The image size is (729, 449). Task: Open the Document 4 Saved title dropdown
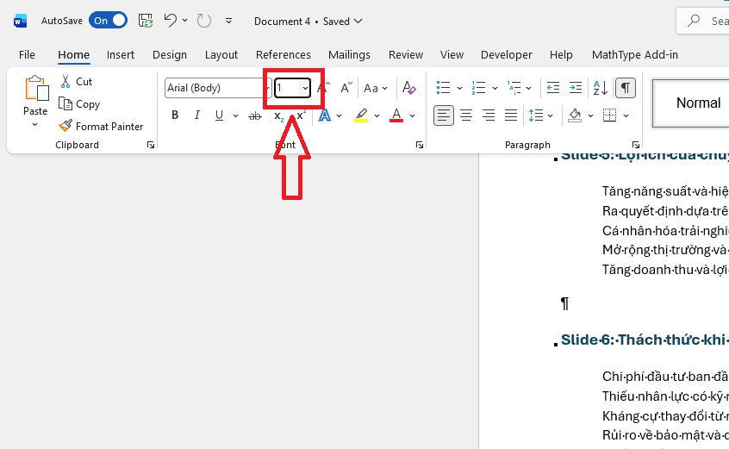pos(308,22)
